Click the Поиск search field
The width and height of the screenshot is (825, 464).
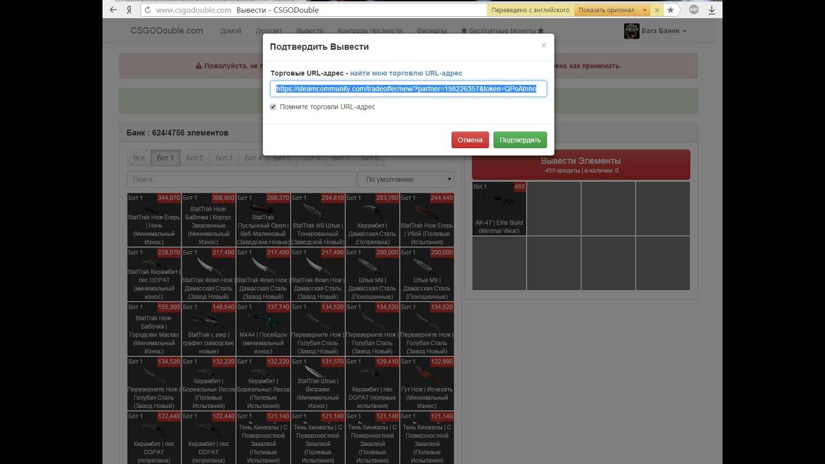click(242, 180)
